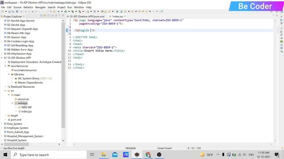This screenshot has height=159, width=284.
Task: Switch to the 10-JSP-Diretive-APP/pom.xml tab
Action: [x=86, y=16]
